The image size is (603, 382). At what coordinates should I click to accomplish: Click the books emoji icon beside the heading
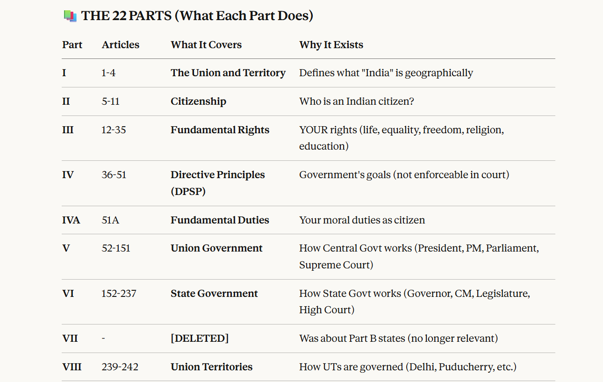click(x=70, y=16)
